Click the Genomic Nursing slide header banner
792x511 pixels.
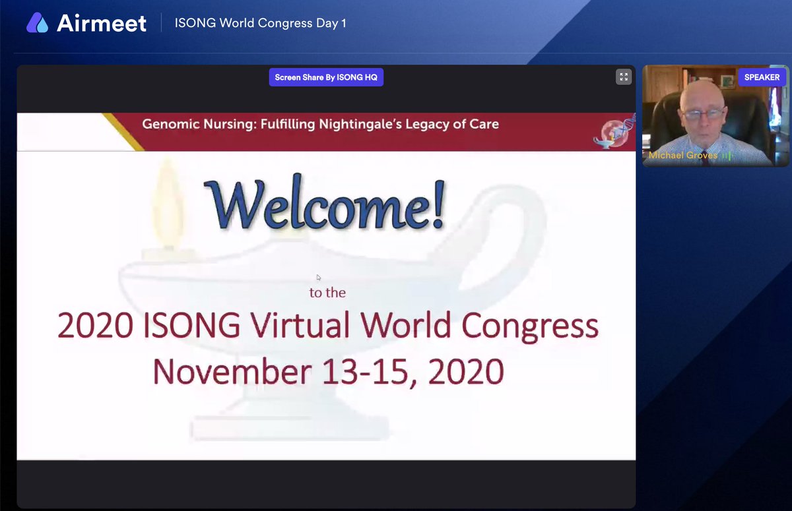(x=326, y=132)
